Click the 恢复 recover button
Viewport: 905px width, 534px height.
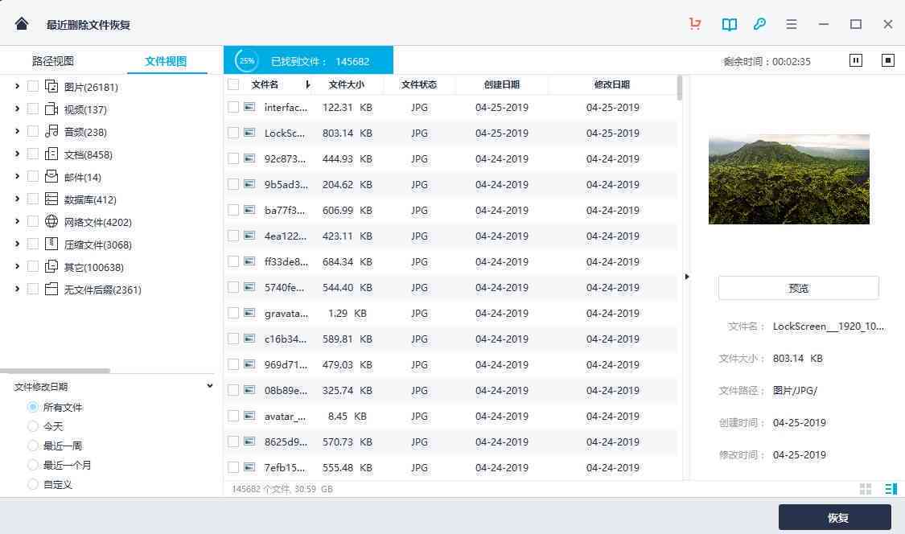834,517
